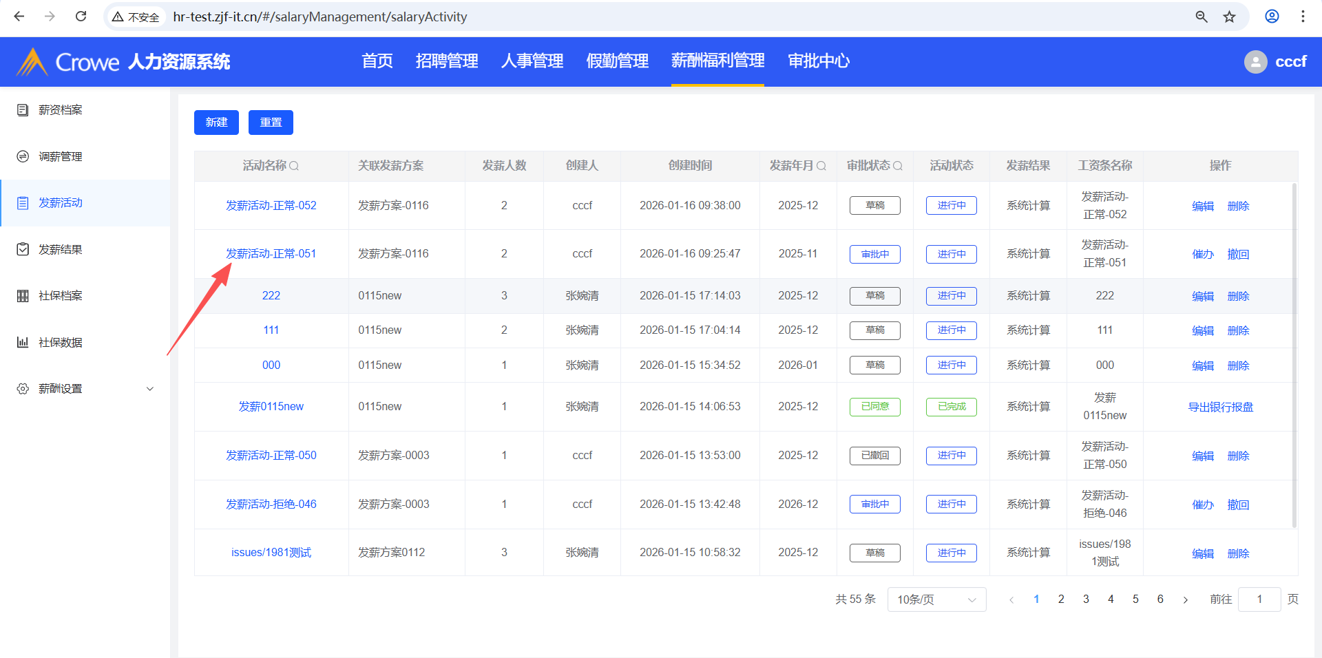Click 导出银行报盘 for 发薪0115new row
The width and height of the screenshot is (1322, 658).
pos(1220,407)
